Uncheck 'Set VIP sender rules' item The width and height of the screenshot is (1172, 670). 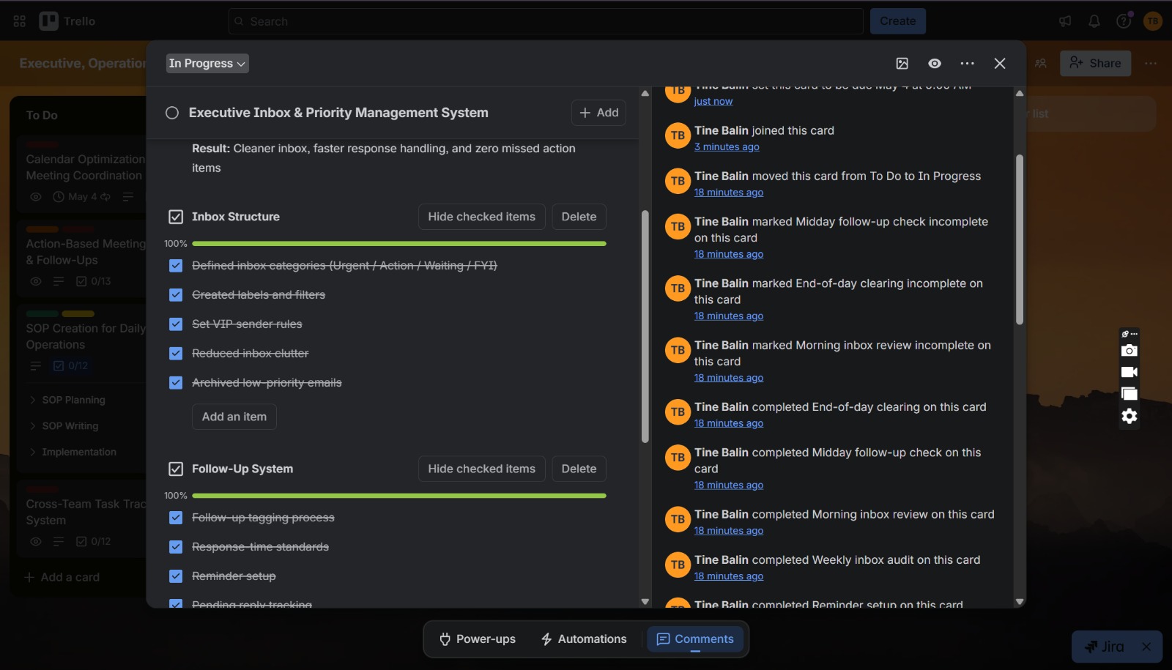pos(176,324)
